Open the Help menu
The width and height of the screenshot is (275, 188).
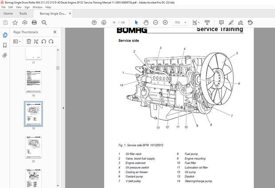tap(48, 7)
